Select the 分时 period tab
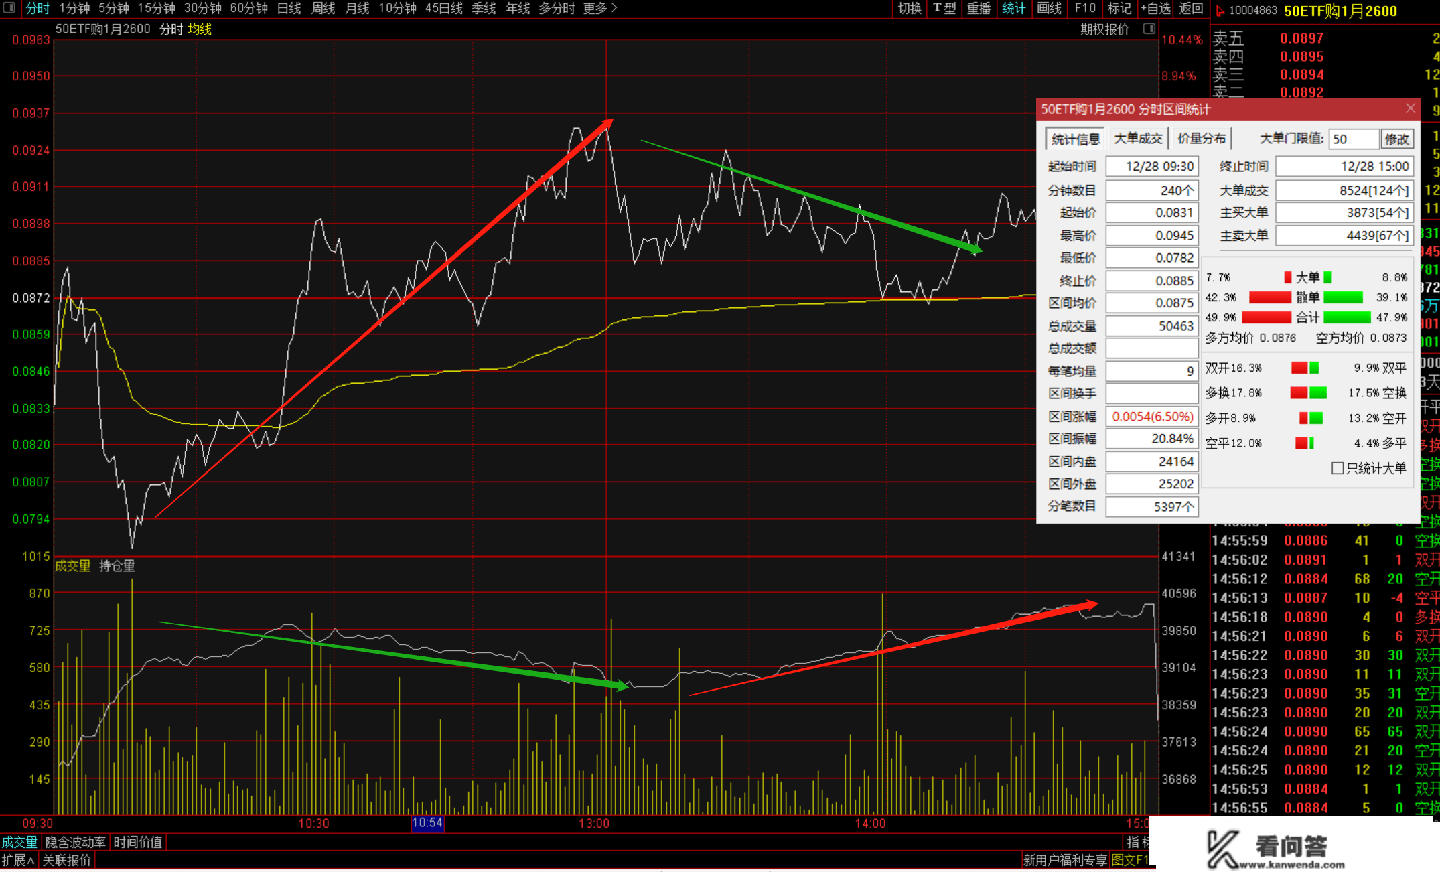1440x872 pixels. 38,8
